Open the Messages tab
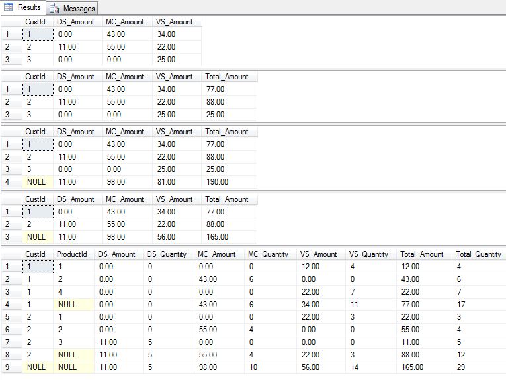The height and width of the screenshot is (380, 506). click(x=72, y=8)
